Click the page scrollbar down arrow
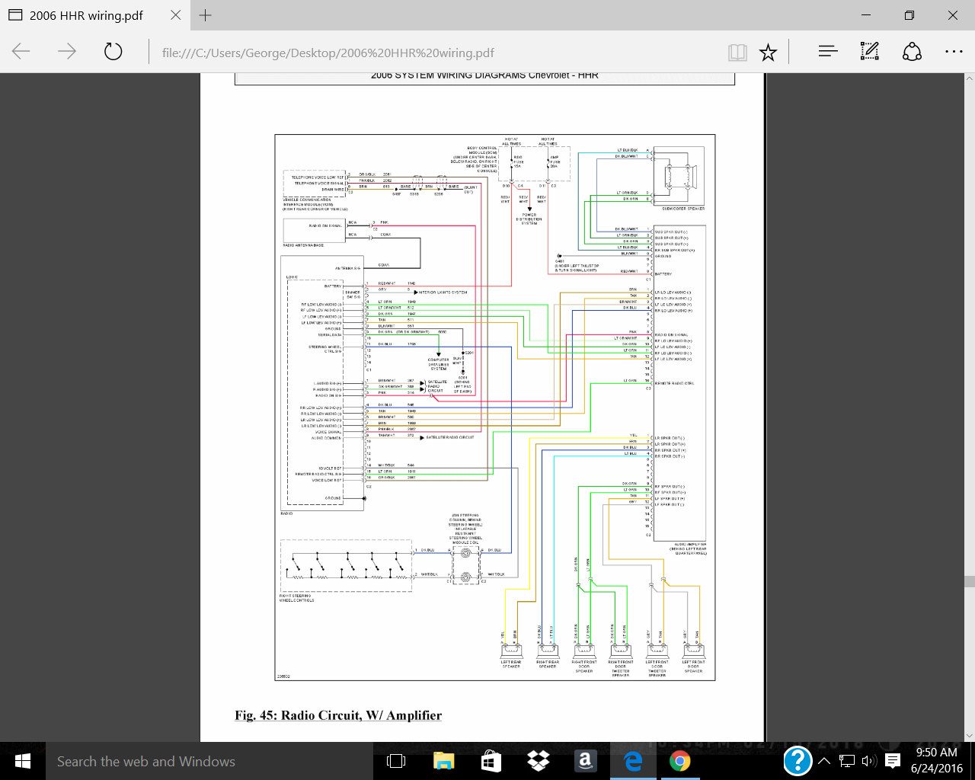 pyautogui.click(x=969, y=736)
